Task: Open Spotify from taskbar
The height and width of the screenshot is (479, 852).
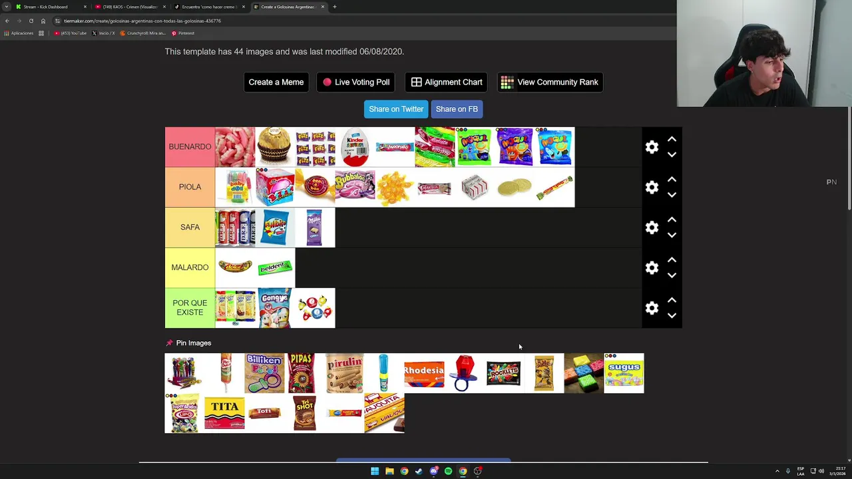Action: pyautogui.click(x=448, y=471)
